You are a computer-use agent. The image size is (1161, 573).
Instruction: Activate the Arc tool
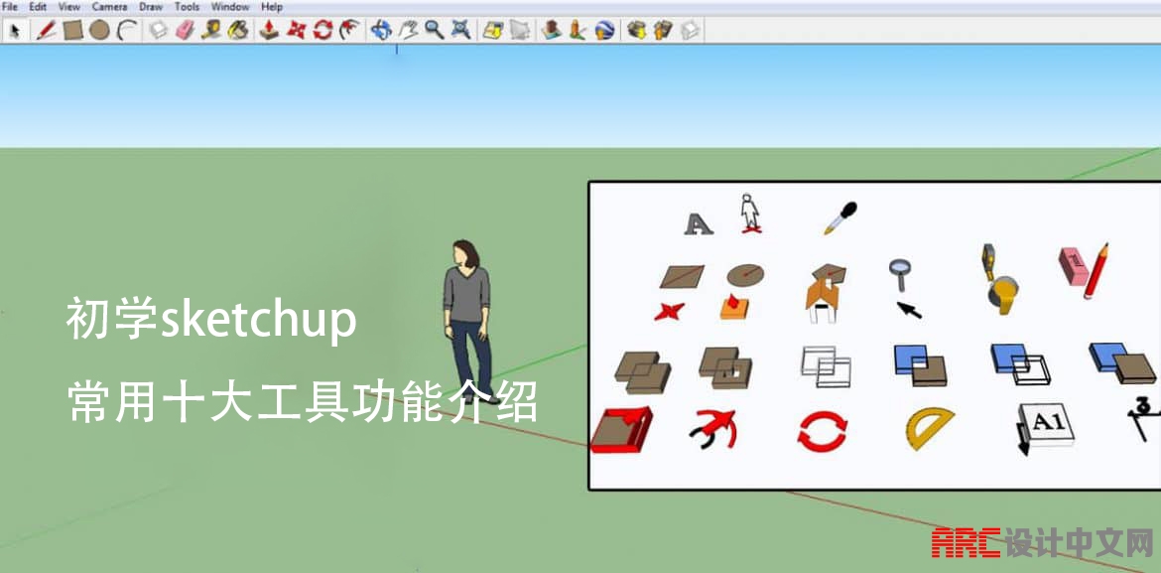(126, 31)
